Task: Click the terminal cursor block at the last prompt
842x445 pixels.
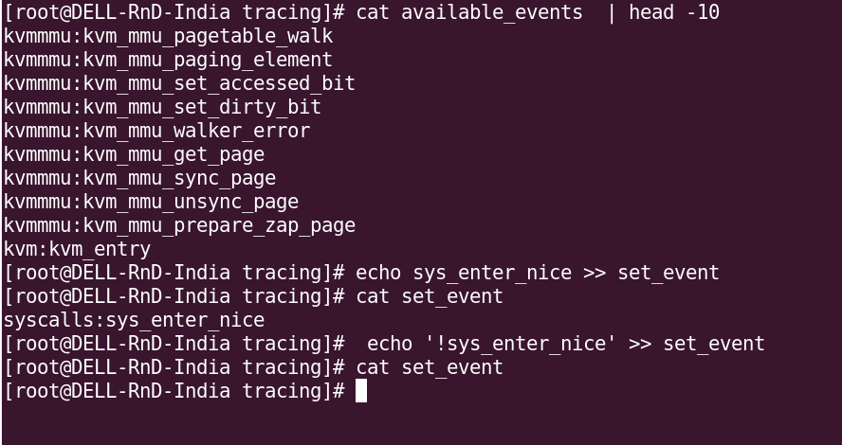Action: point(361,391)
